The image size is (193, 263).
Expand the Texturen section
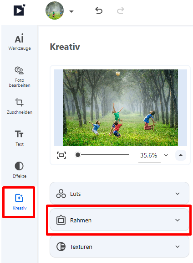coord(119,247)
